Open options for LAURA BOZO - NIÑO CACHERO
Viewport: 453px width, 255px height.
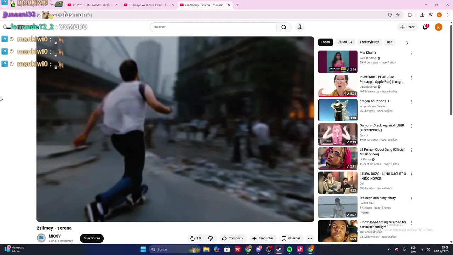(411, 175)
